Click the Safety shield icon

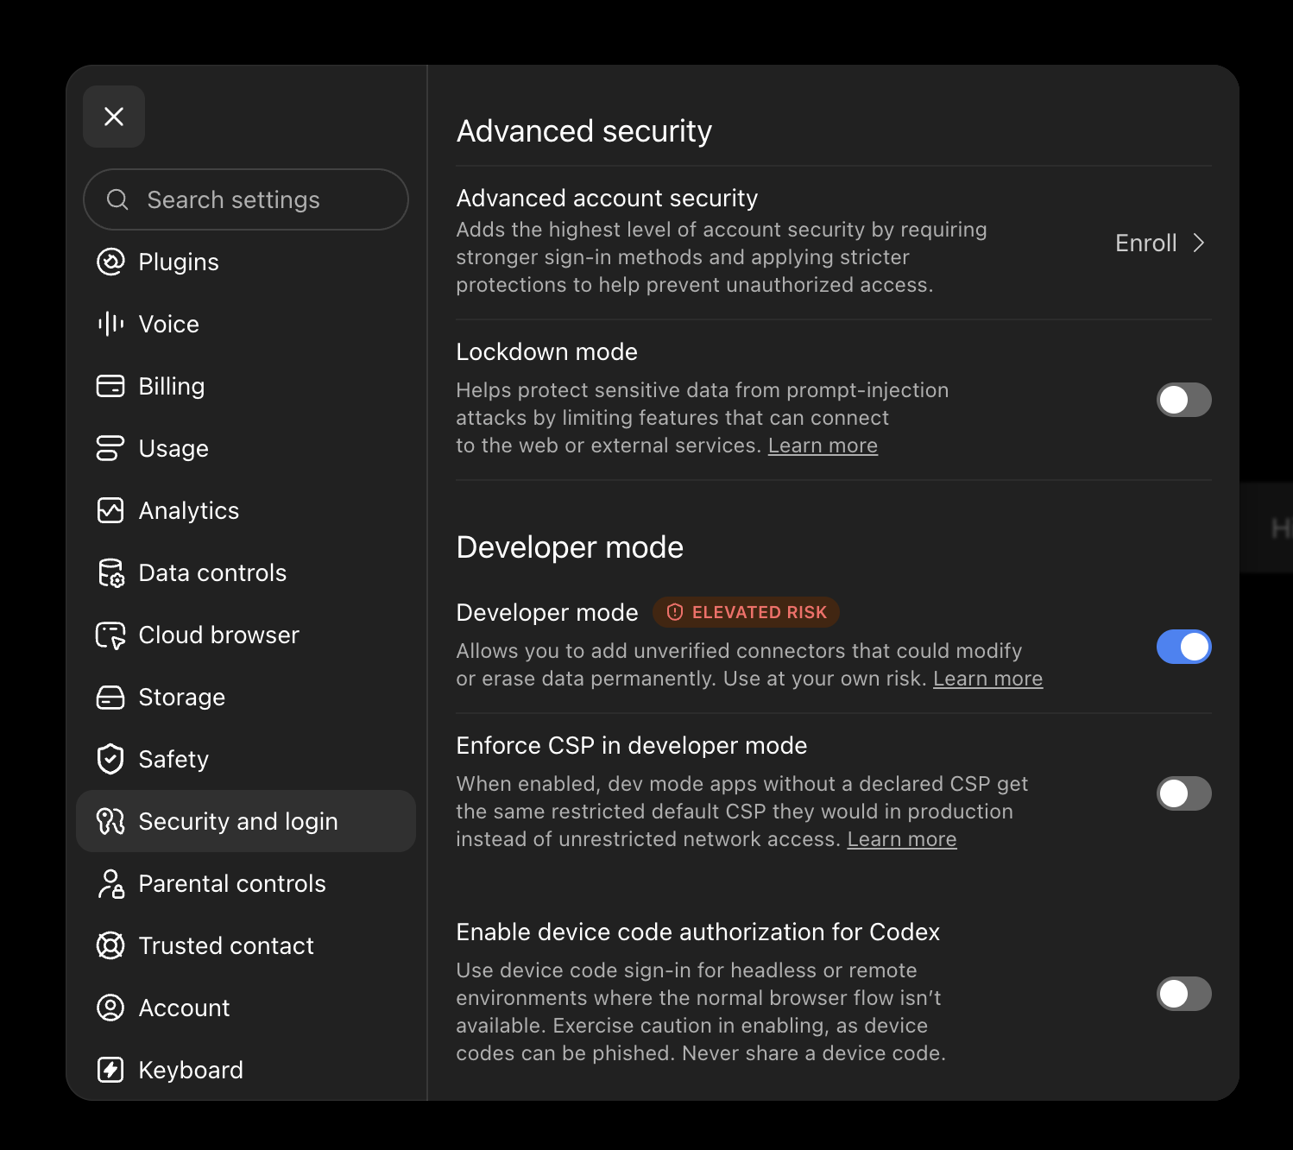click(x=110, y=759)
